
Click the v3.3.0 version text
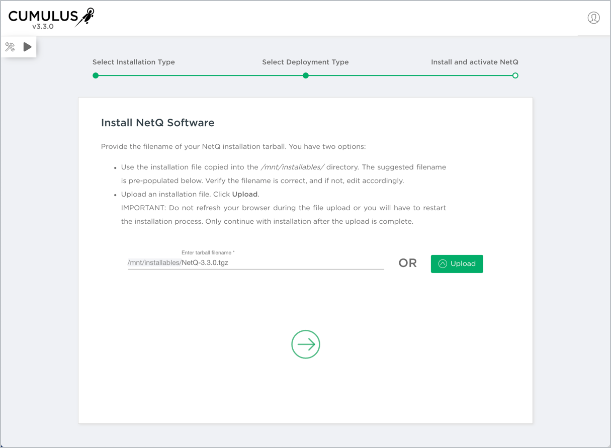pyautogui.click(x=43, y=27)
